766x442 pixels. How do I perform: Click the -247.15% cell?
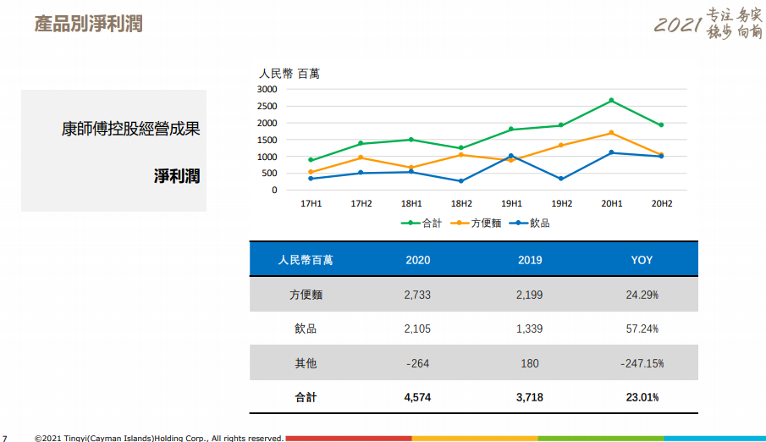point(642,363)
